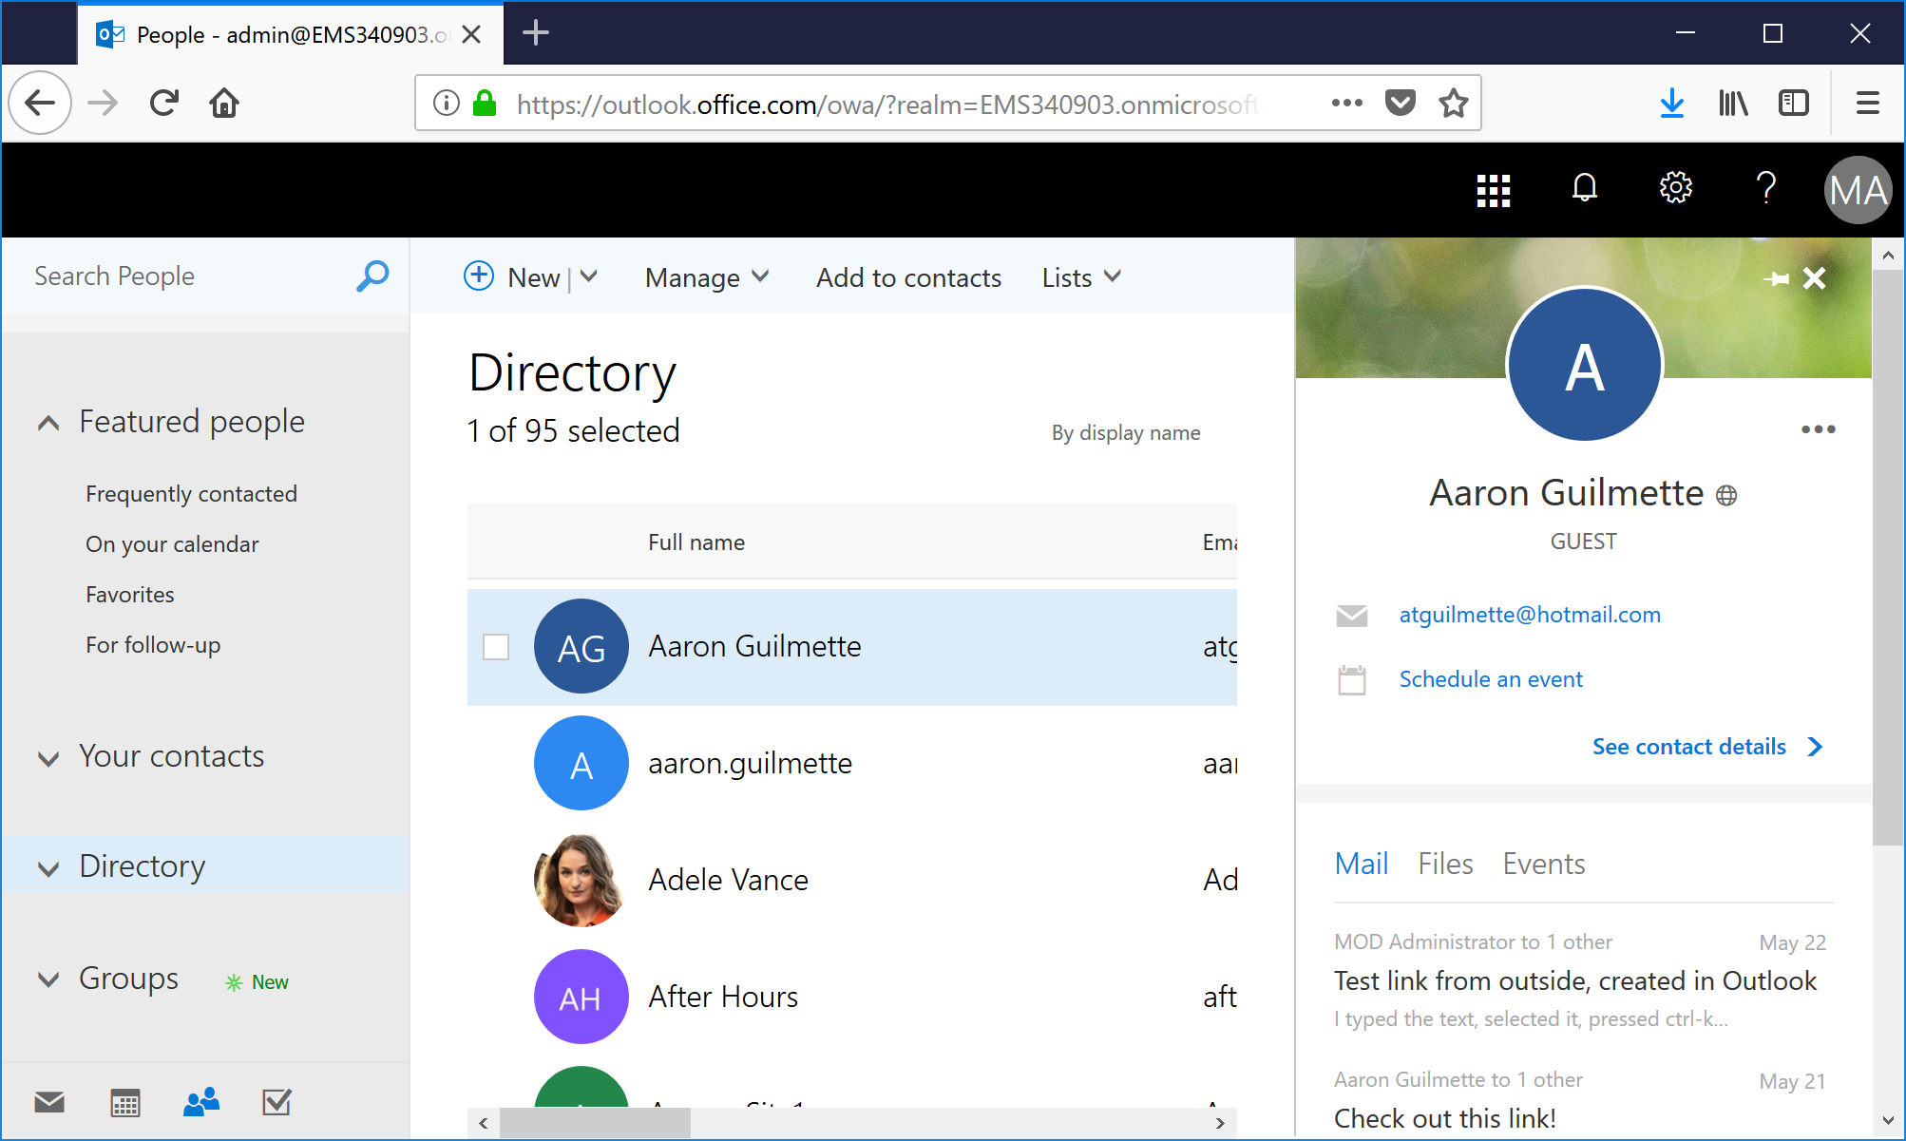Open the Settings gear icon

coord(1675,187)
